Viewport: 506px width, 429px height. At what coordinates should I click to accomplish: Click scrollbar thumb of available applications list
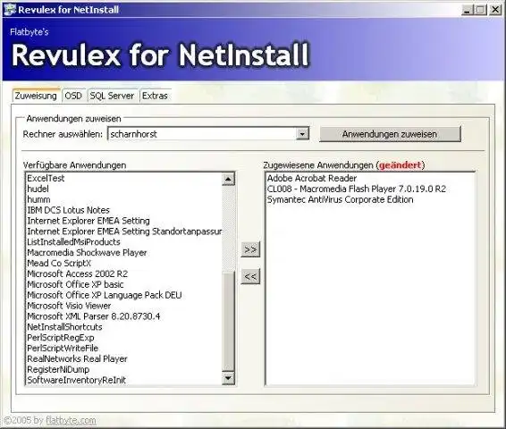229,321
